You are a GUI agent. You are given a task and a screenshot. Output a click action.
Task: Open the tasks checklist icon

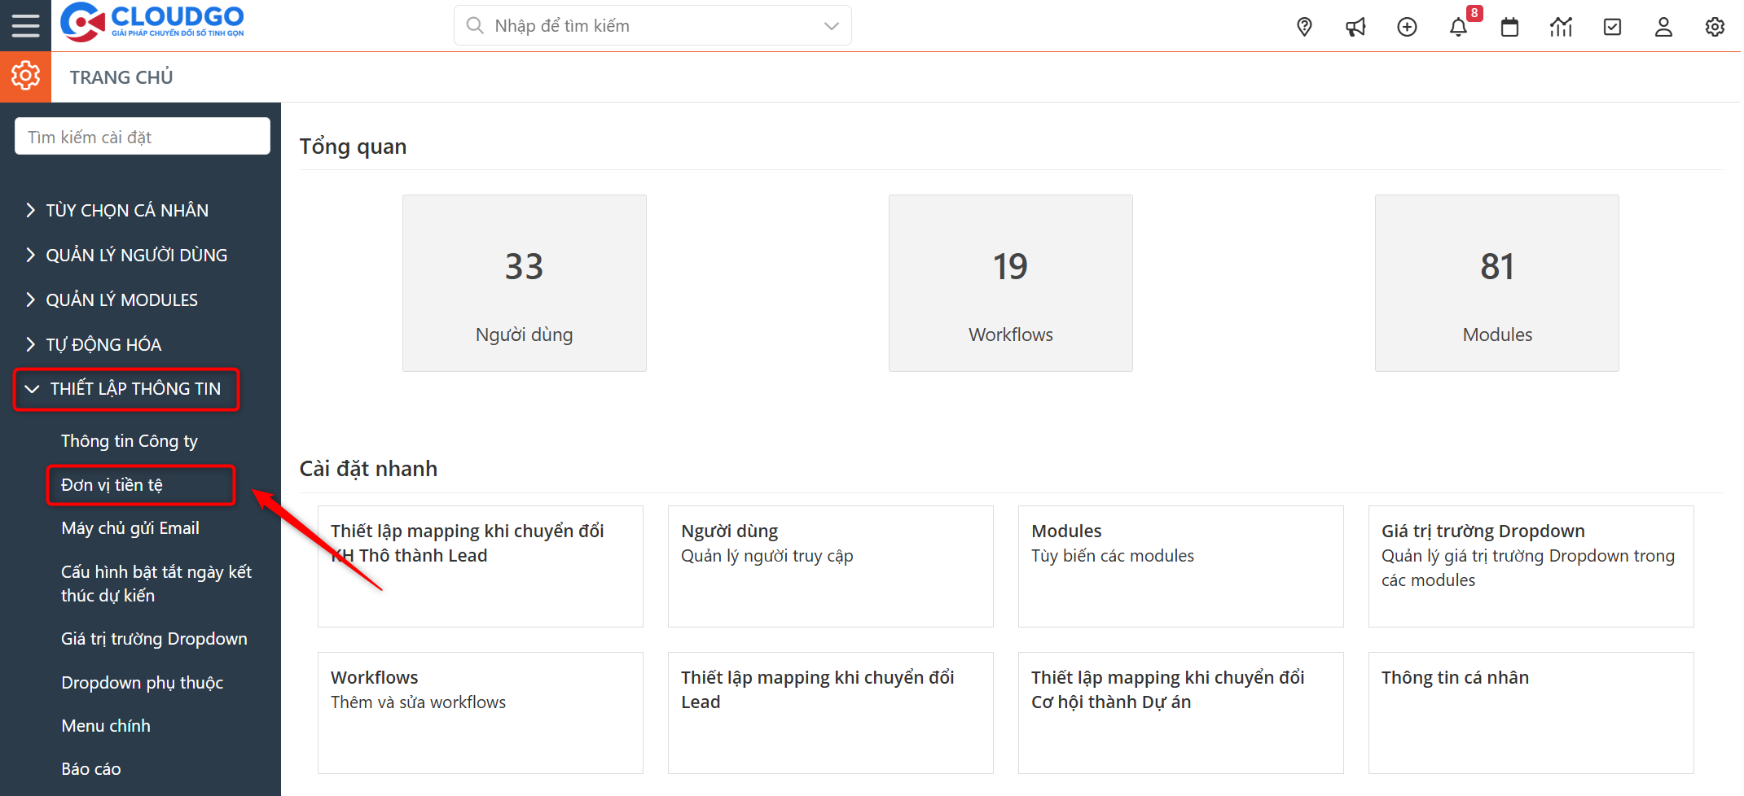[1612, 27]
